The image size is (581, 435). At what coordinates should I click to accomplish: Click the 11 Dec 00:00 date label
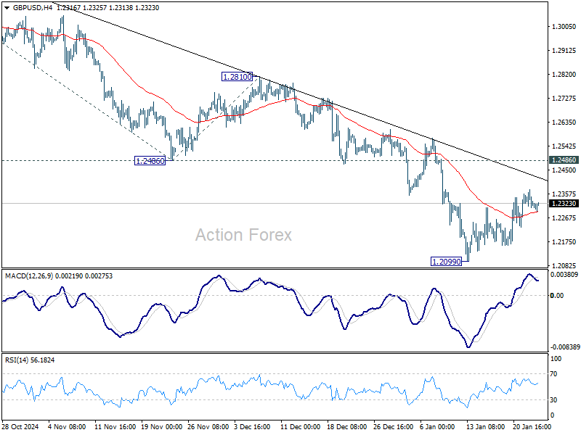[x=300, y=426]
